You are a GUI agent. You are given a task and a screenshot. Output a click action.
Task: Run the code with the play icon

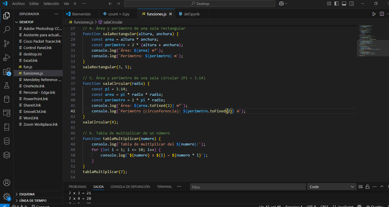click(x=374, y=14)
